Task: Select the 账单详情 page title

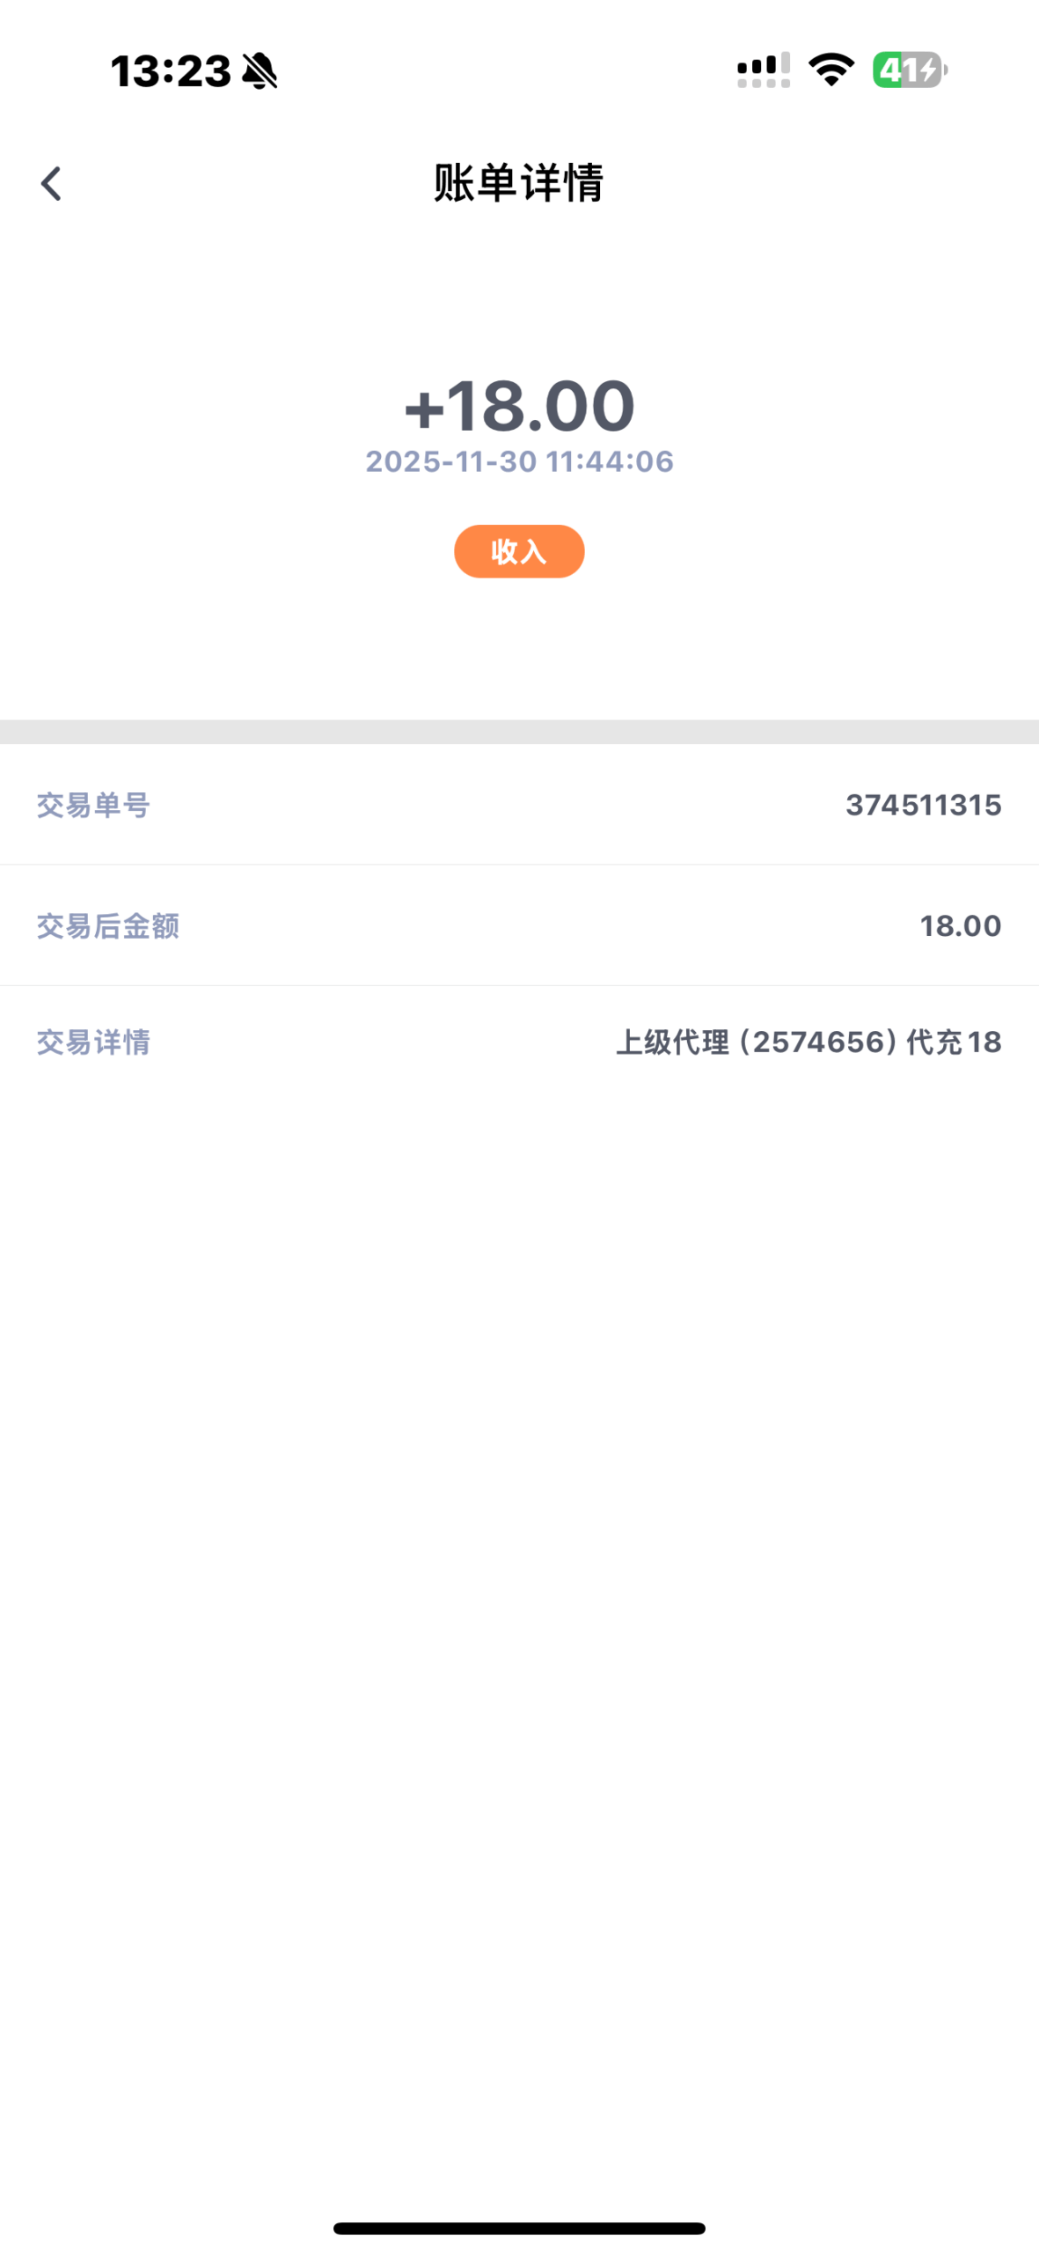Action: point(518,183)
